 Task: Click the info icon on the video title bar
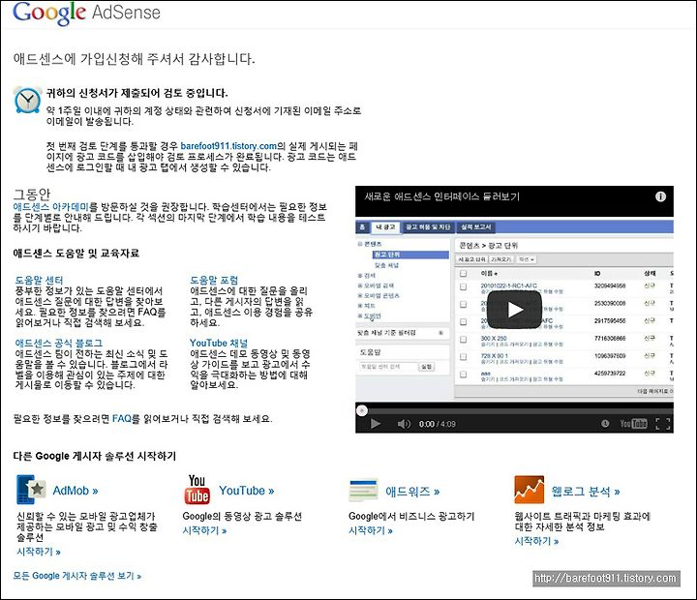pos(660,196)
